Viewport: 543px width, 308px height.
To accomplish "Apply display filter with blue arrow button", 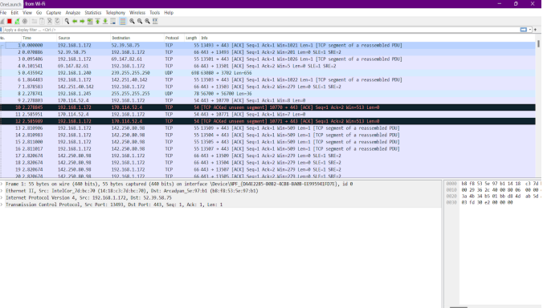I will click(523, 30).
